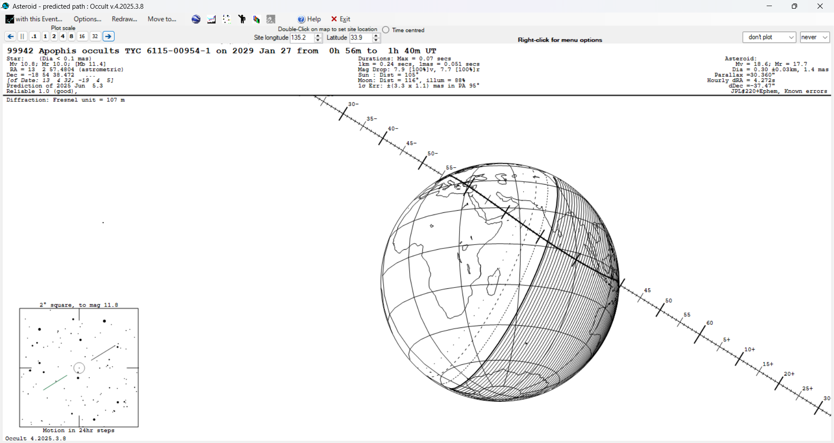Click the Earth globe map plot
This screenshot has height=443, width=834.
pos(500,282)
